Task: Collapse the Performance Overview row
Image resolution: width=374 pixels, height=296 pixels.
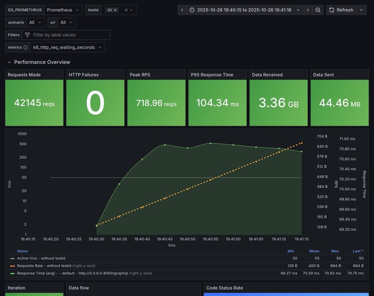Action: pyautogui.click(x=9, y=62)
